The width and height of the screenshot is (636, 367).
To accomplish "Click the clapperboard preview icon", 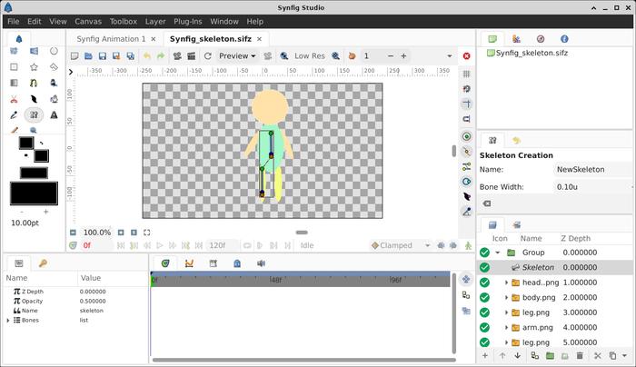I will click(x=192, y=56).
